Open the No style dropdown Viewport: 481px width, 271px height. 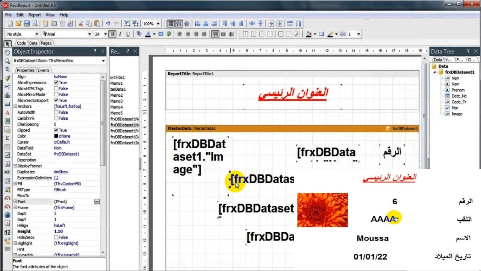(x=37, y=34)
